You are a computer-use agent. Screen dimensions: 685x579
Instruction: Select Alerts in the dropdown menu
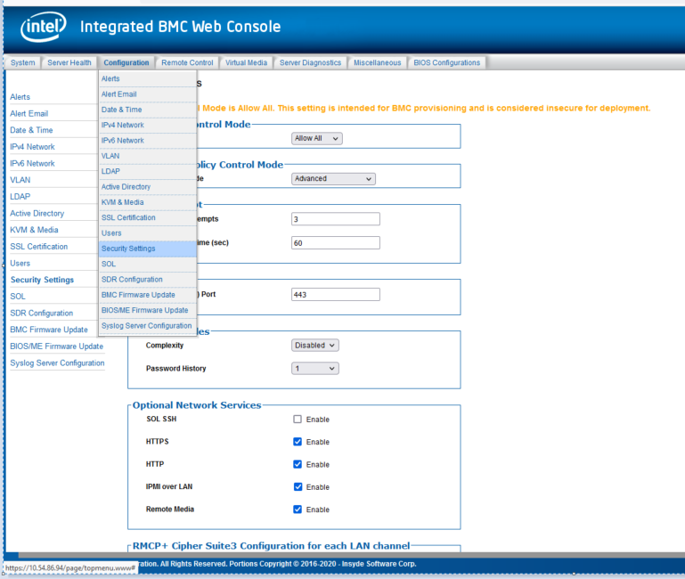tap(148, 78)
